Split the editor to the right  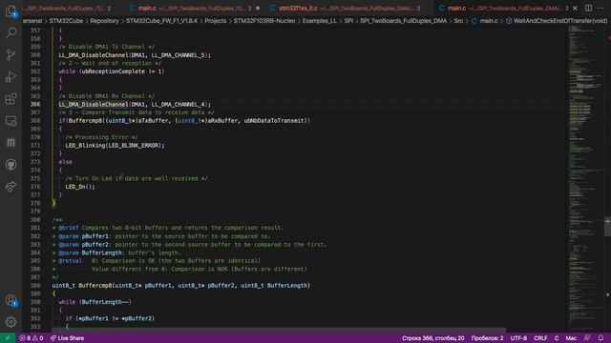click(x=588, y=8)
